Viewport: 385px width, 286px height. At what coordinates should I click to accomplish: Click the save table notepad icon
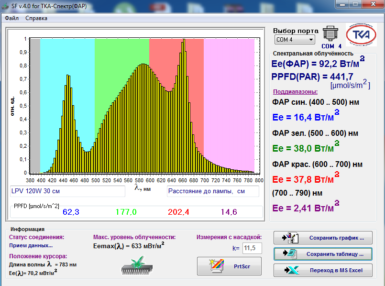(x=290, y=254)
